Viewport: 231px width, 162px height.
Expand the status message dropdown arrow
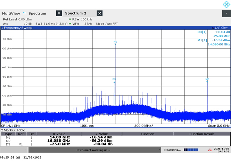[x=159, y=150]
